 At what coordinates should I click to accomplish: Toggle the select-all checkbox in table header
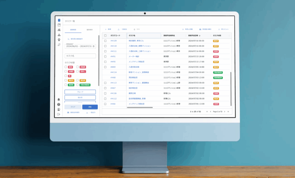tap(105, 35)
